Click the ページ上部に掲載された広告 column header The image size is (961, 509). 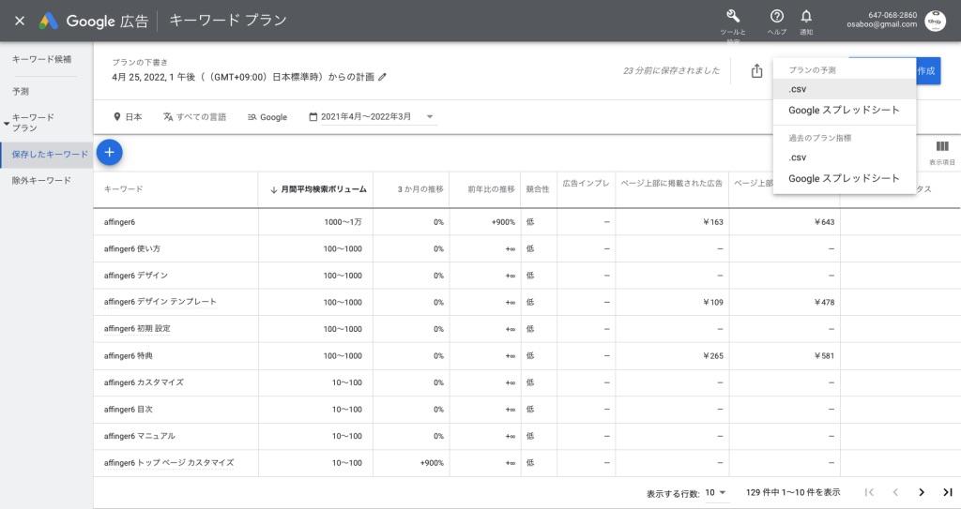coord(672,183)
